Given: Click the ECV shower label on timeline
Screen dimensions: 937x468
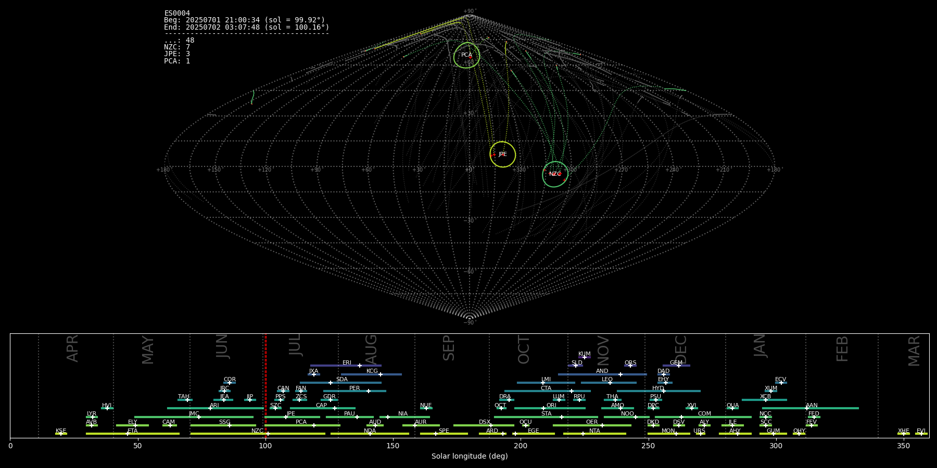Looking at the screenshot, I should [781, 380].
